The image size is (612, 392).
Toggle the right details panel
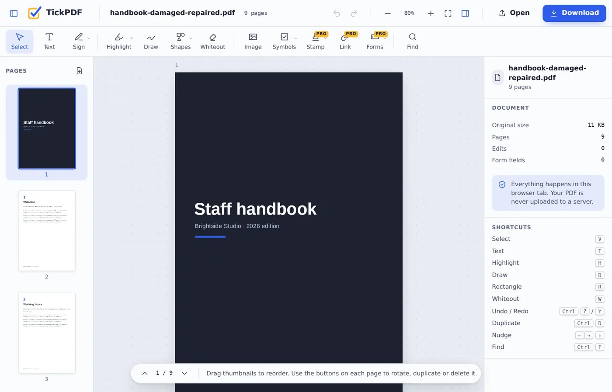point(465,13)
